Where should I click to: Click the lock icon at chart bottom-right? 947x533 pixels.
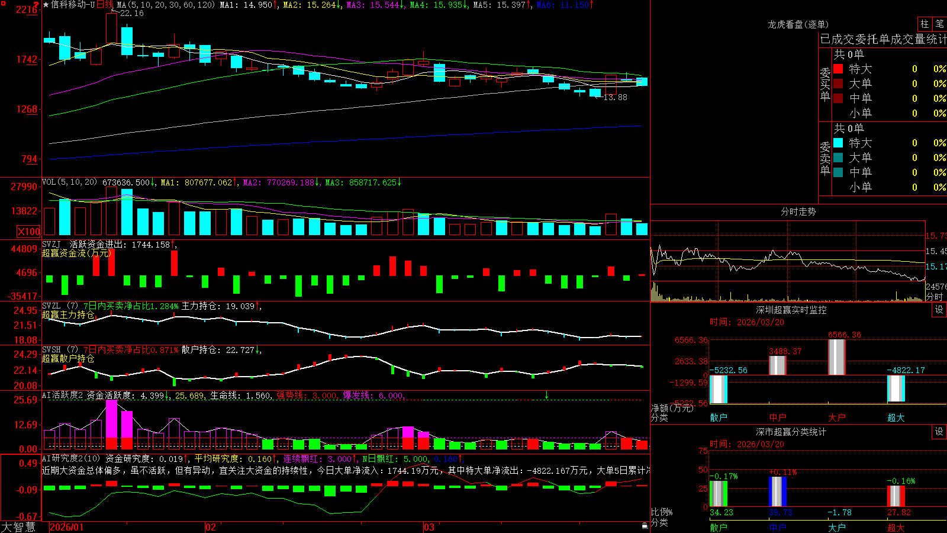click(645, 525)
